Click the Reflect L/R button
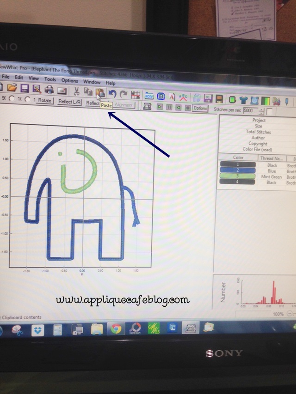The height and width of the screenshot is (394, 296). tap(69, 102)
